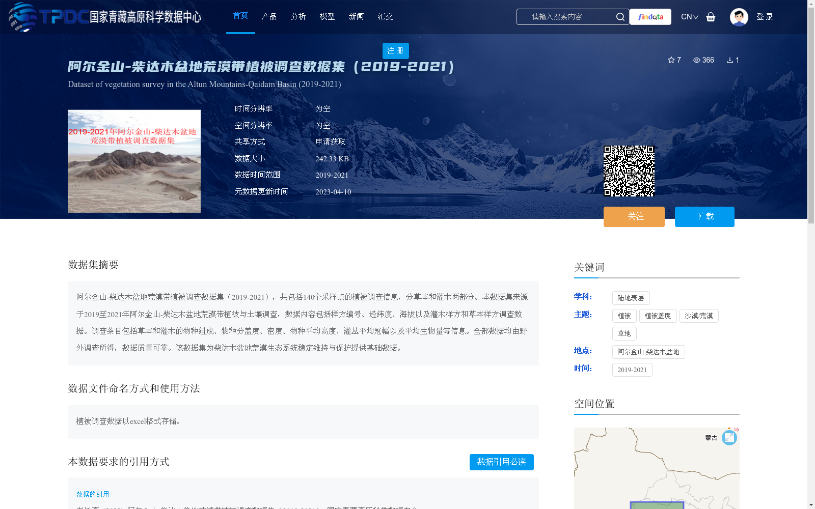The height and width of the screenshot is (509, 815).
Task: Open the CN language dropdown
Action: tap(690, 17)
